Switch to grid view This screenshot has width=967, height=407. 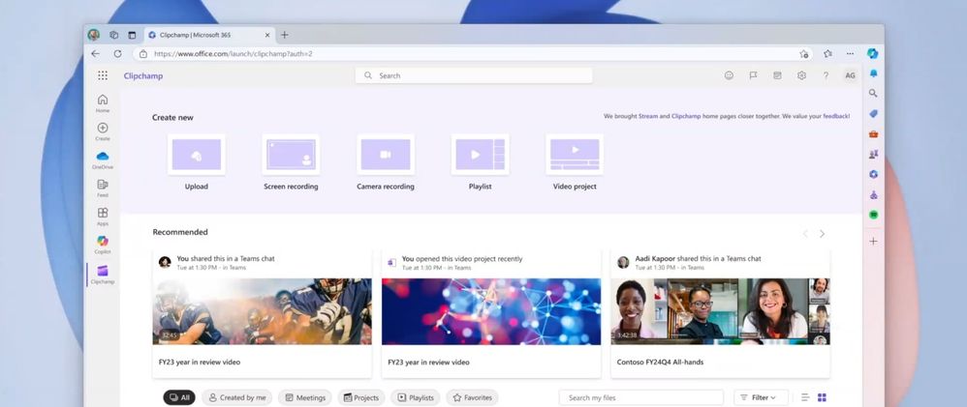(822, 397)
